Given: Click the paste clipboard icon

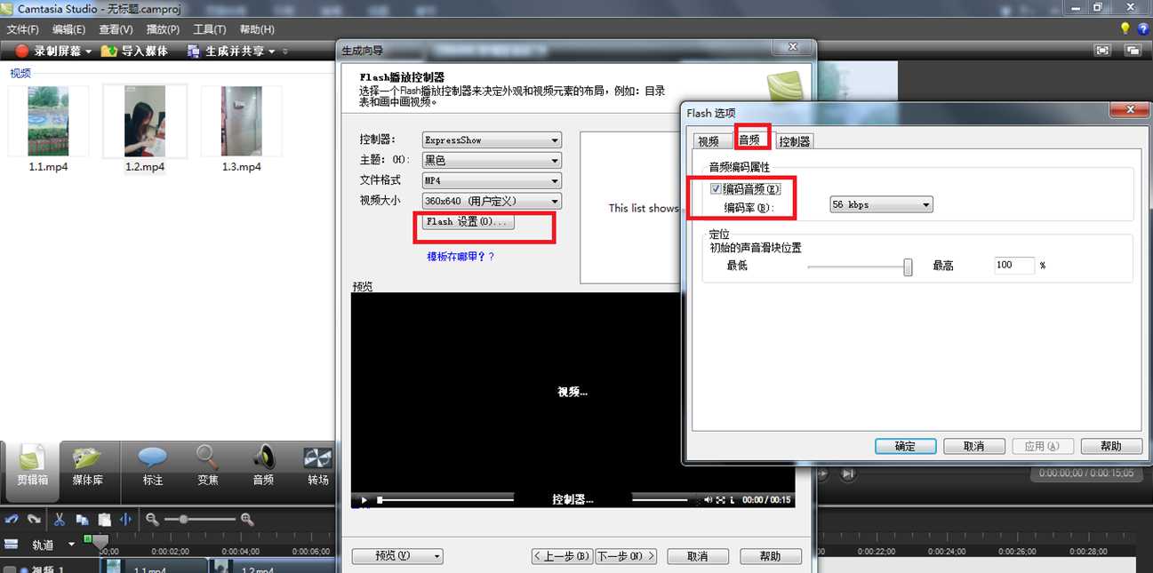Looking at the screenshot, I should [104, 520].
